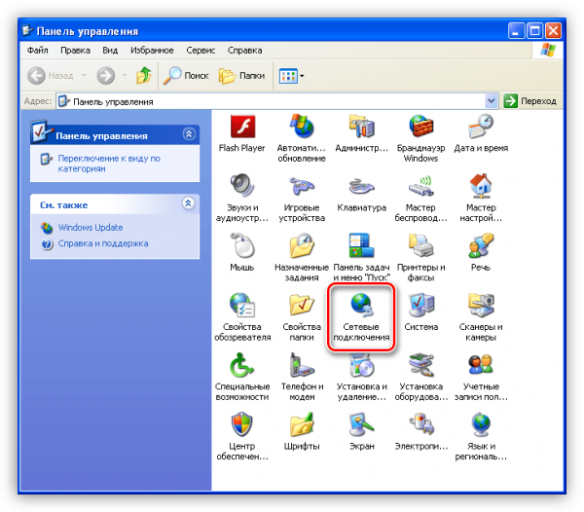The width and height of the screenshot is (584, 512).
Task: Open Мастер настройки сети house icon
Action: tap(481, 186)
